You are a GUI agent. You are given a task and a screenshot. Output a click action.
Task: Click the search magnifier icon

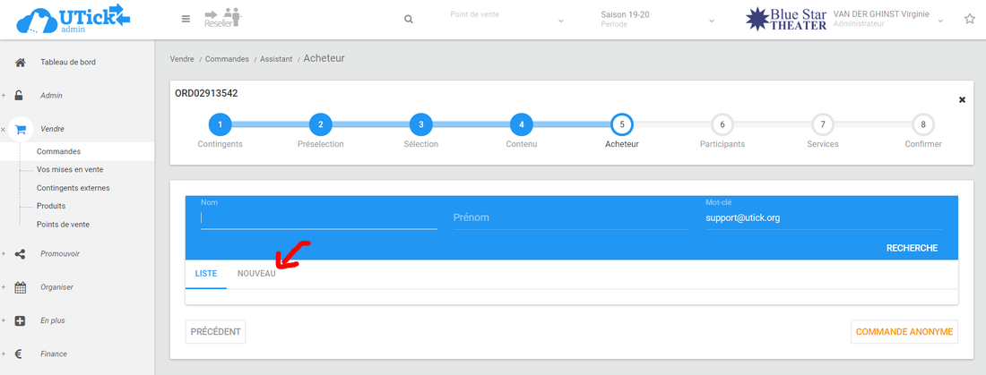[409, 20]
